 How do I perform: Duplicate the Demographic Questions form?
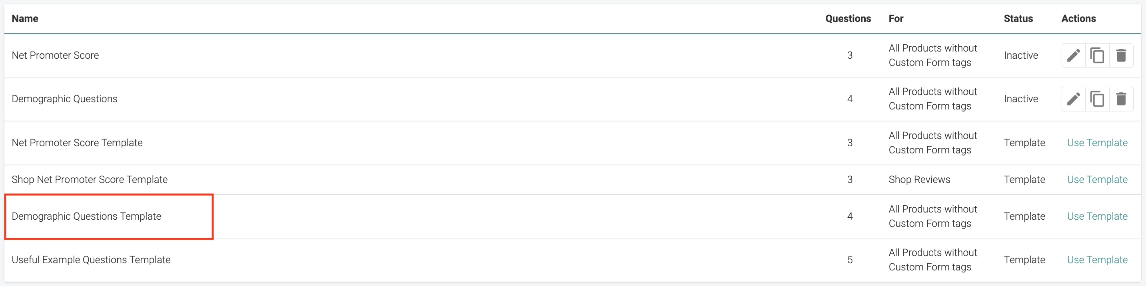1098,99
